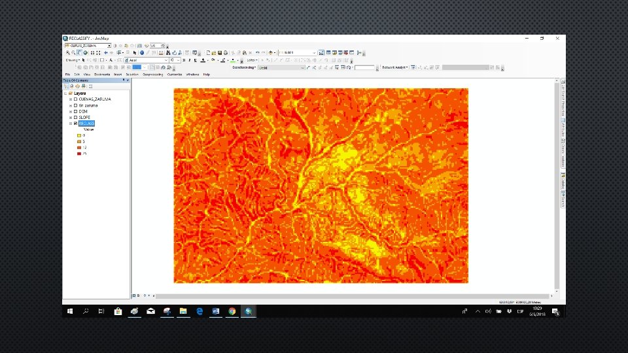628x353 pixels.
Task: Choose the List By Drawing Order icon
Action: (67, 86)
